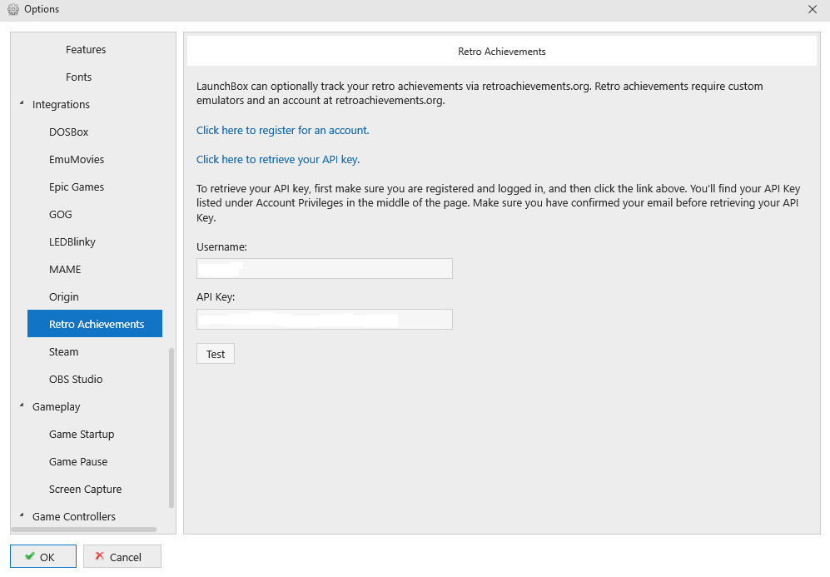Click the sidebar horizontal scrollbar
The image size is (830, 577).
pyautogui.click(x=84, y=530)
